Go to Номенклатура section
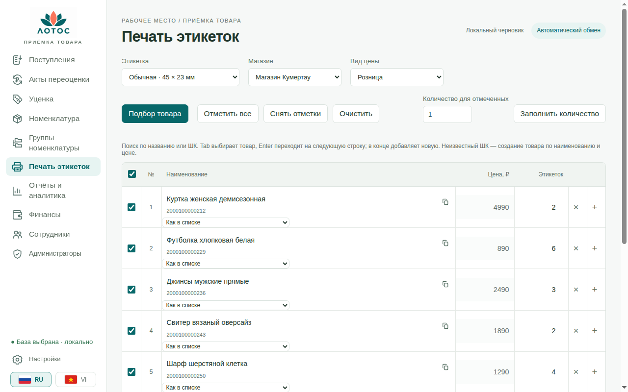Screen dimensions: 628x392 pos(53,119)
